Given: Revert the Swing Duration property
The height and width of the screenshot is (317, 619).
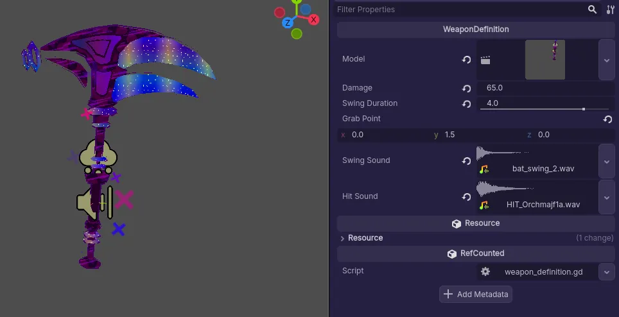Looking at the screenshot, I should click(x=466, y=104).
